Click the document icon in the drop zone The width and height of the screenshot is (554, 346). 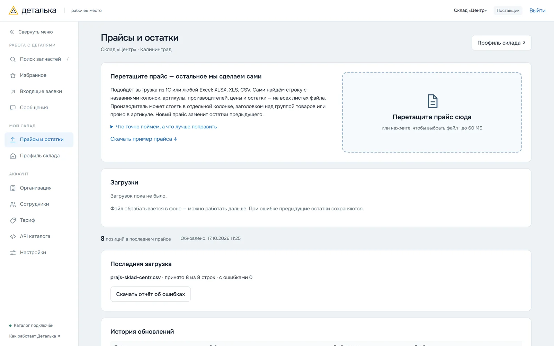(x=432, y=101)
